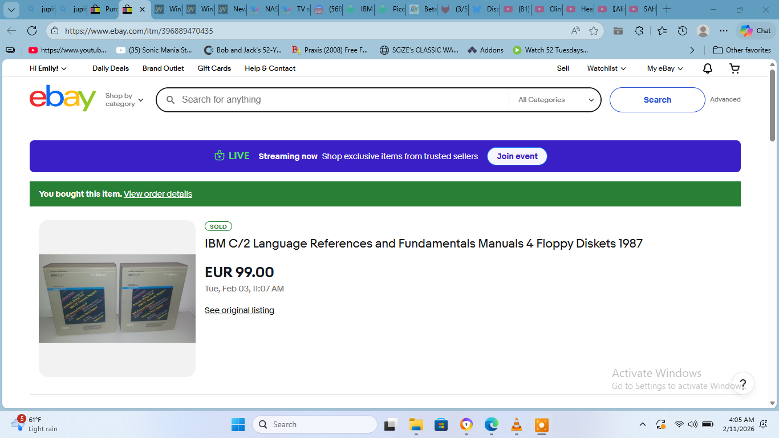Open VLC media player from taskbar
The image size is (779, 438).
pos(516,424)
